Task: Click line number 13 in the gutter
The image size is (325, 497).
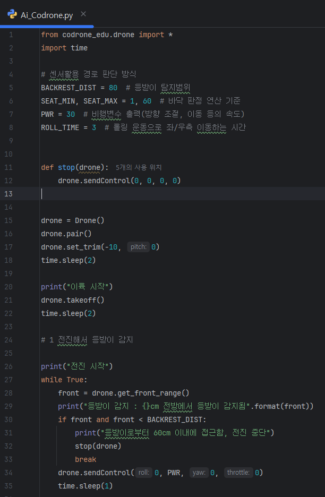Action: tap(8, 194)
